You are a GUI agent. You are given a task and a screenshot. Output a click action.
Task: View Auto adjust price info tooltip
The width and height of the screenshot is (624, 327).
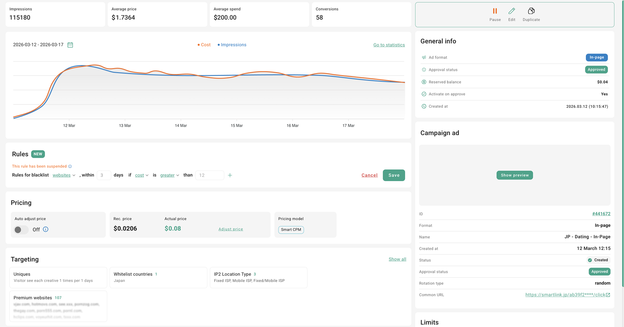46,229
